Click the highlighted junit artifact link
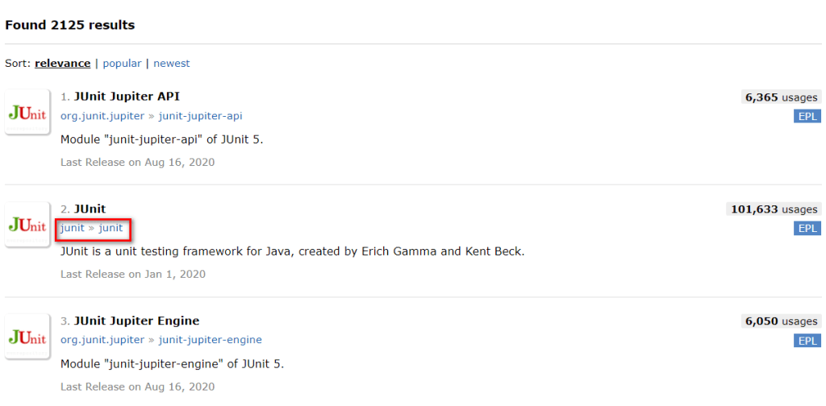 (111, 228)
